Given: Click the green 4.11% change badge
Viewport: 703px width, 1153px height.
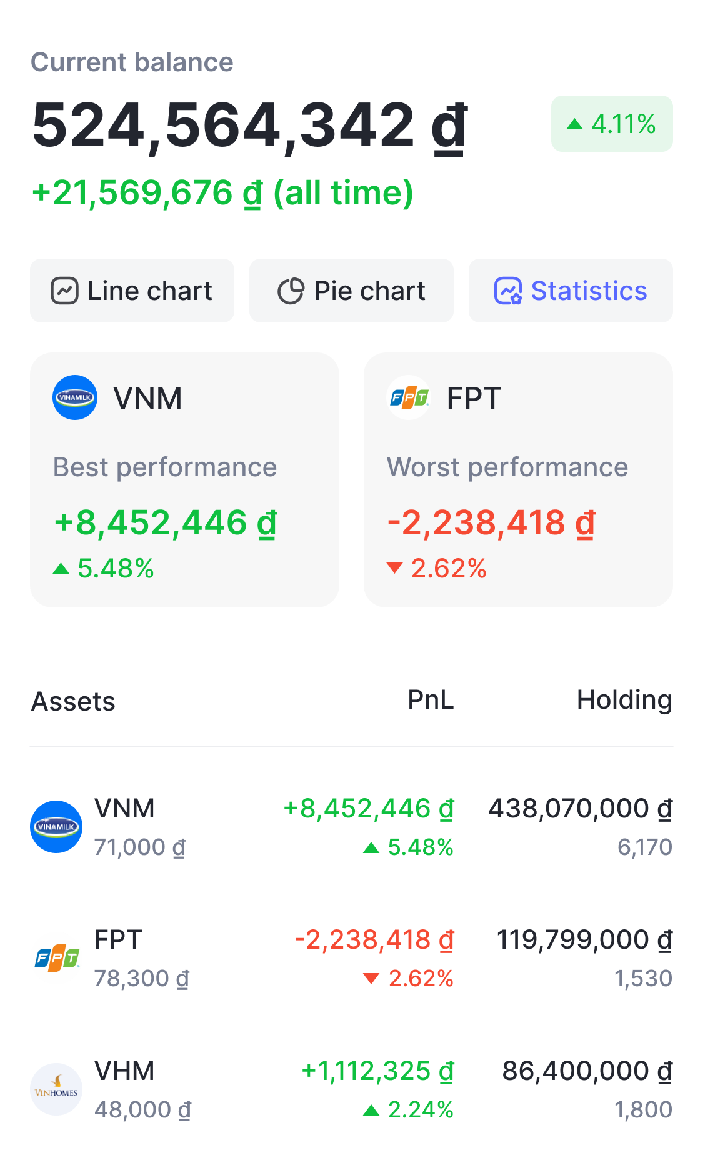Looking at the screenshot, I should pos(612,124).
